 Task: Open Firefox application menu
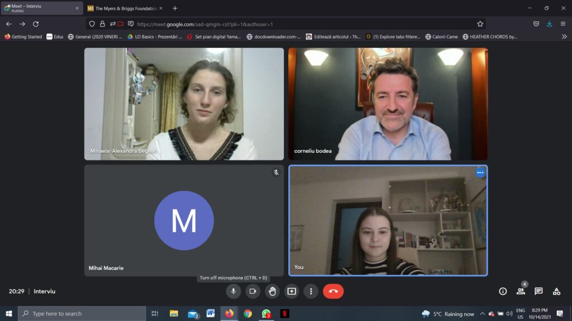[x=563, y=24]
